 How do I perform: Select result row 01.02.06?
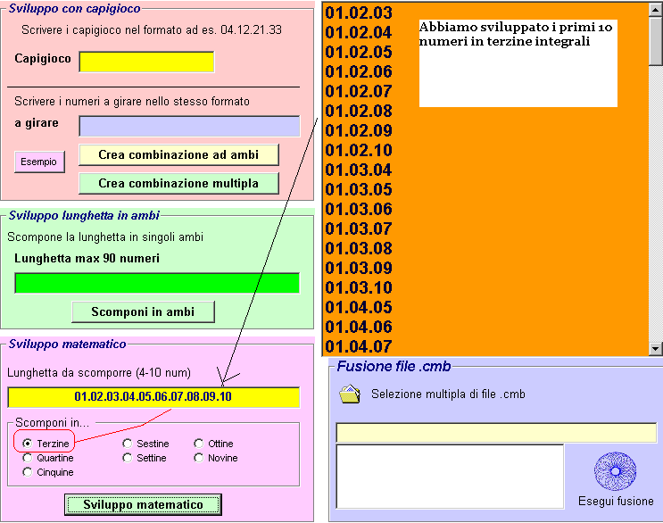(359, 72)
